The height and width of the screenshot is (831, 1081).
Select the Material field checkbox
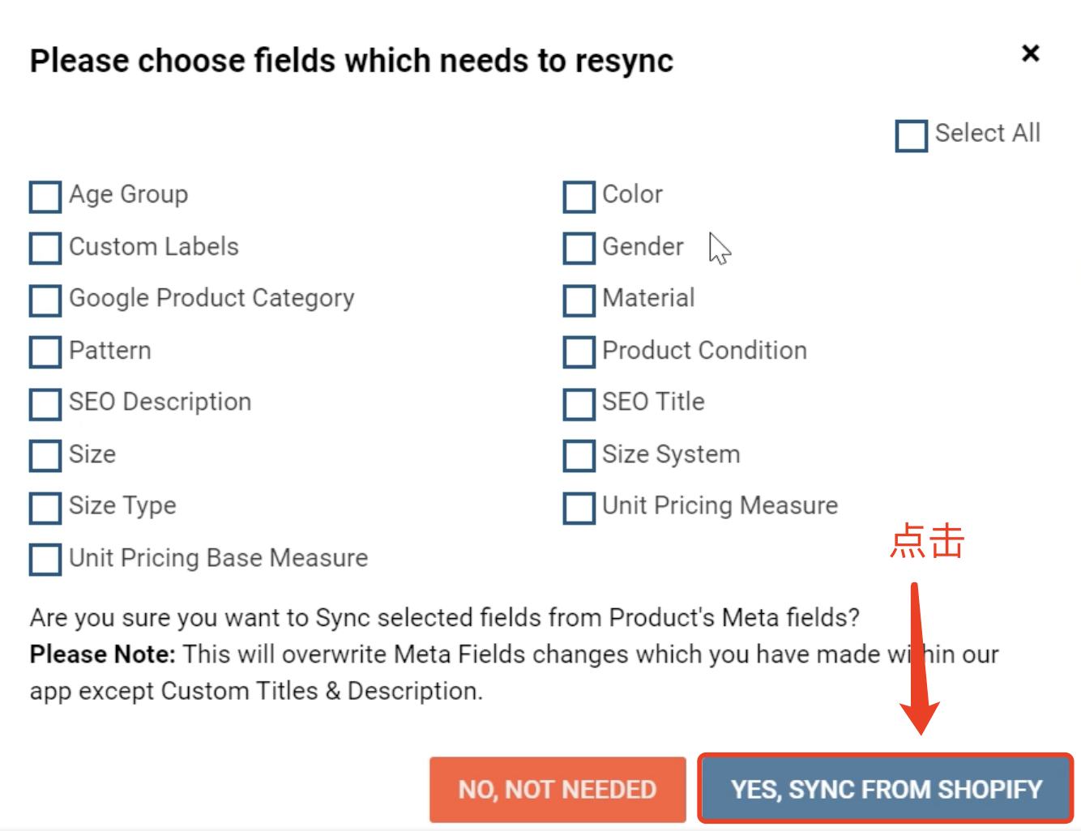(x=579, y=300)
